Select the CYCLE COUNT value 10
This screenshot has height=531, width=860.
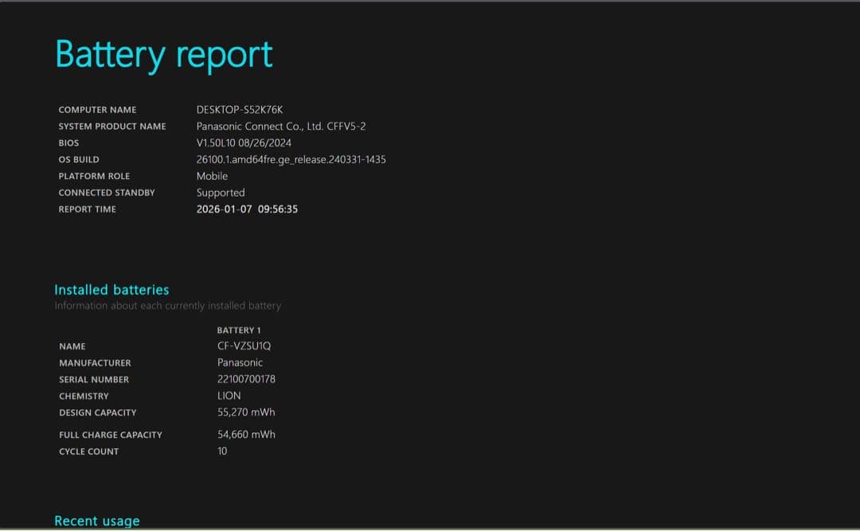[221, 451]
